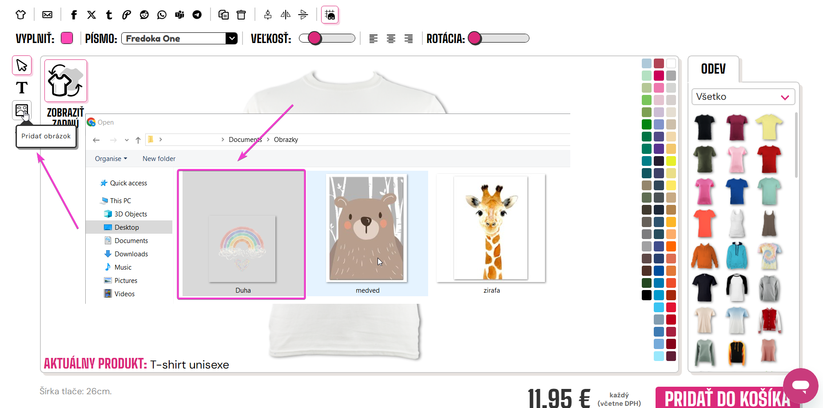Click the New folder button
Screen dimensions: 823x408
tap(159, 159)
